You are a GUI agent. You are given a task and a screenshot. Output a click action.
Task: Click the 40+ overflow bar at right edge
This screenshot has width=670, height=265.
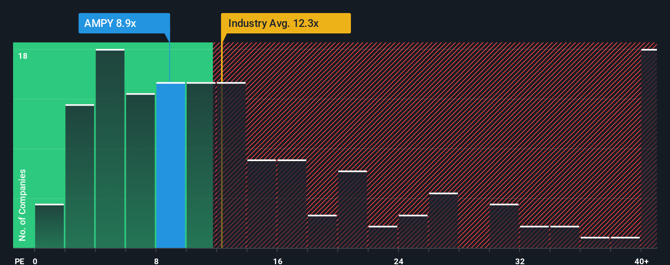[649, 148]
